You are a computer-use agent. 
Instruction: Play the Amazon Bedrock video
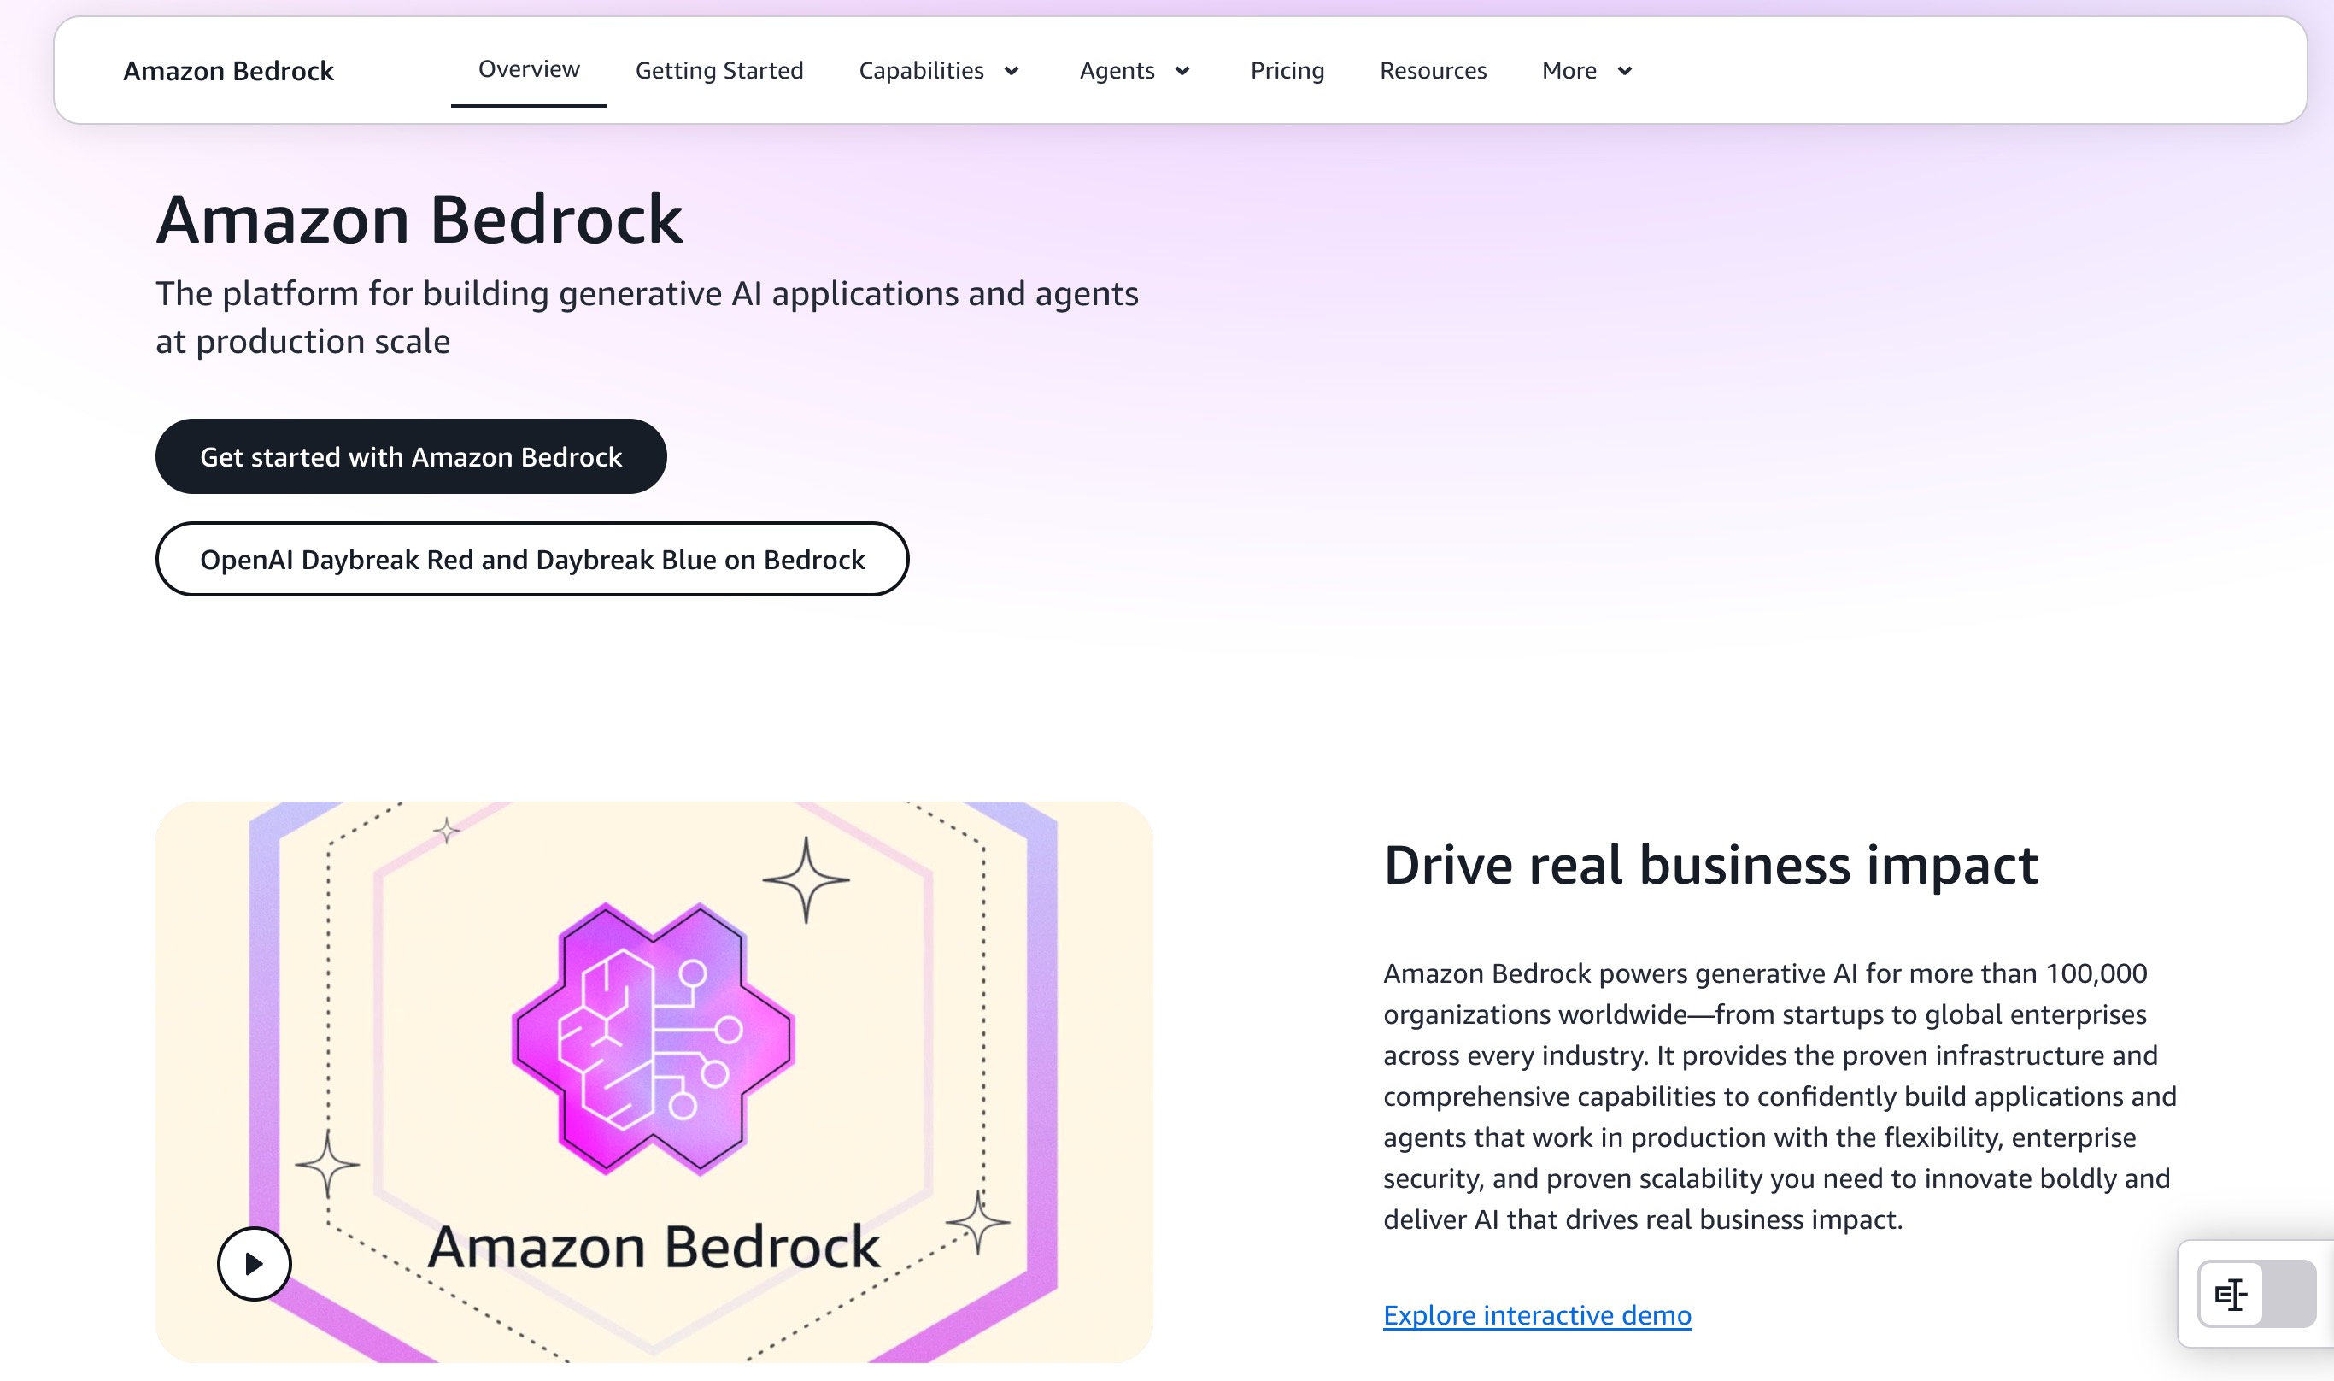254,1263
